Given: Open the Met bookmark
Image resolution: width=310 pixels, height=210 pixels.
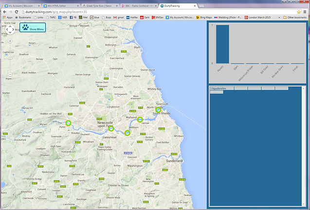Looking at the screenshot, I should 83,18.
